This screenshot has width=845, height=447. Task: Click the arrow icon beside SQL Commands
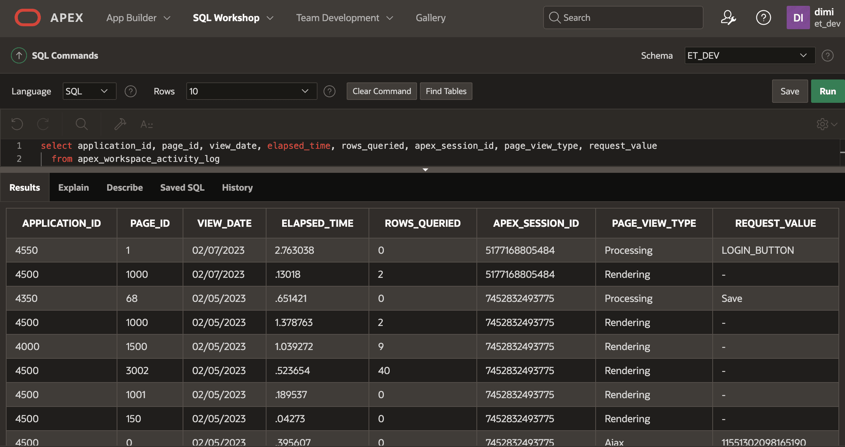(19, 55)
